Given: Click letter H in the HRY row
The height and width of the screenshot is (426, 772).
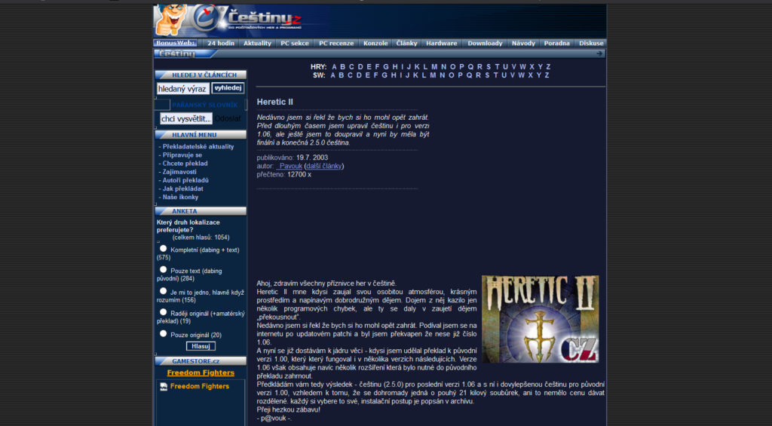Looking at the screenshot, I should (395, 67).
